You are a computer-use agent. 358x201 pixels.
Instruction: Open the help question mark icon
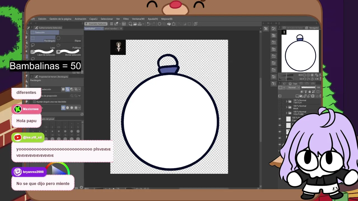click(196, 24)
